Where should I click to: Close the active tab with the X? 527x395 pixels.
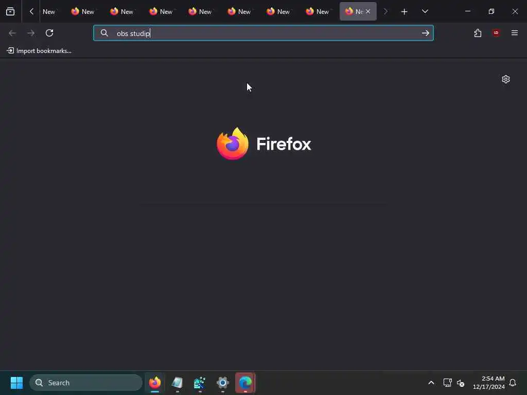click(368, 11)
